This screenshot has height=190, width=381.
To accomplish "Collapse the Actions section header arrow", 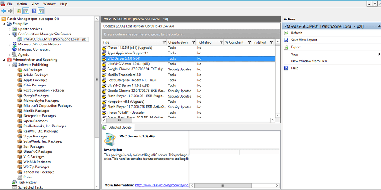I will click(x=378, y=26).
